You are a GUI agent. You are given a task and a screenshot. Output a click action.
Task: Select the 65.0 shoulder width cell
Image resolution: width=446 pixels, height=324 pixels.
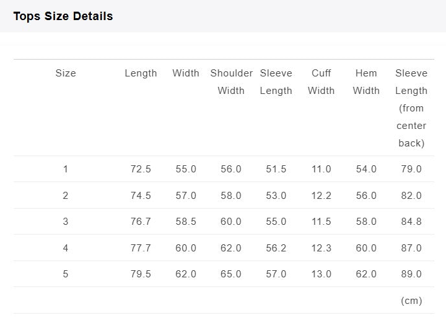(231, 274)
